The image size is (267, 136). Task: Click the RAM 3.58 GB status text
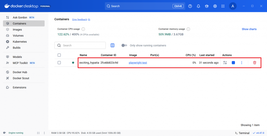pos(58,133)
